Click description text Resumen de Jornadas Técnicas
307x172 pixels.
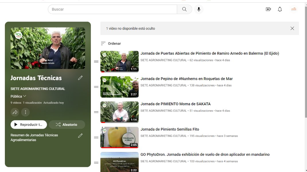click(34, 137)
